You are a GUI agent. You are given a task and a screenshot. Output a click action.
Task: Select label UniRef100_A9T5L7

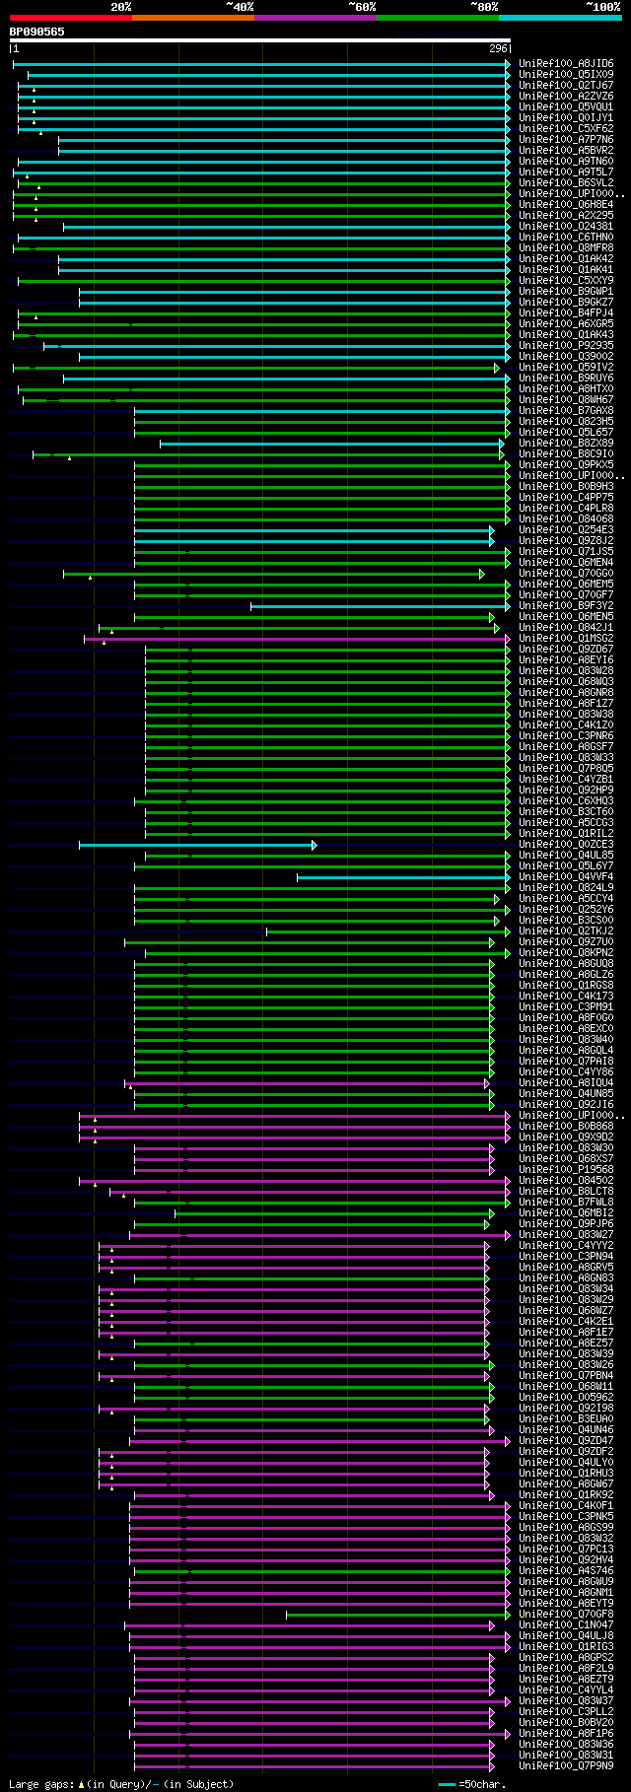click(566, 172)
